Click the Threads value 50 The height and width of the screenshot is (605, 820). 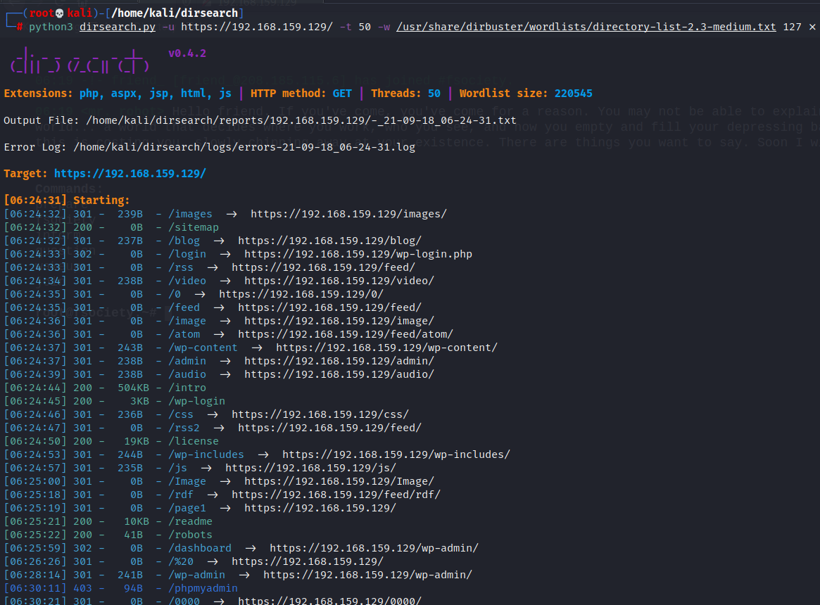(x=434, y=94)
